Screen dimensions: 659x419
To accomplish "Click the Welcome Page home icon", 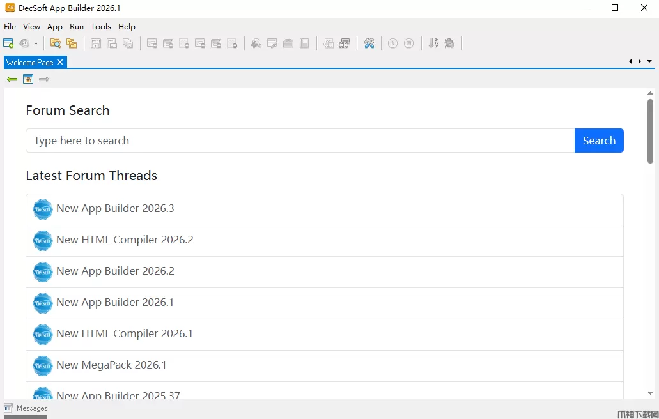I will [x=28, y=79].
